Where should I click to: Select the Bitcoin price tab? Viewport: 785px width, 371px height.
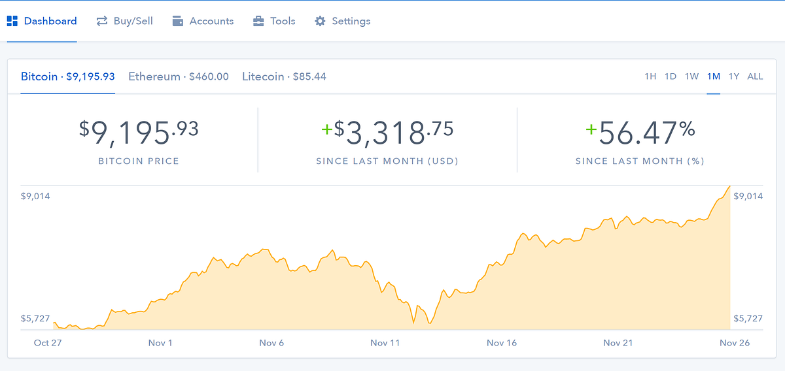tap(67, 76)
